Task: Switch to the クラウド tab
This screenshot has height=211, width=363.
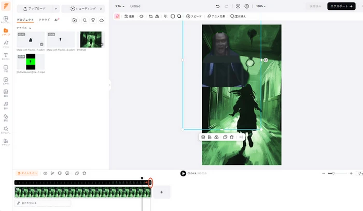Action: pyautogui.click(x=44, y=20)
